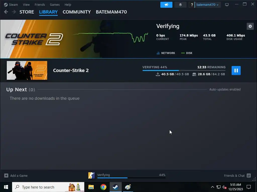Open the Games menu
This screenshot has height=192, width=257.
[x=55, y=4]
